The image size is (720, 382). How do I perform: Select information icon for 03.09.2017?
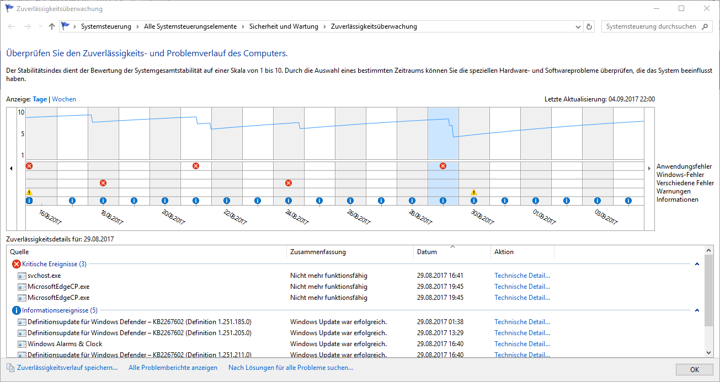(x=598, y=201)
